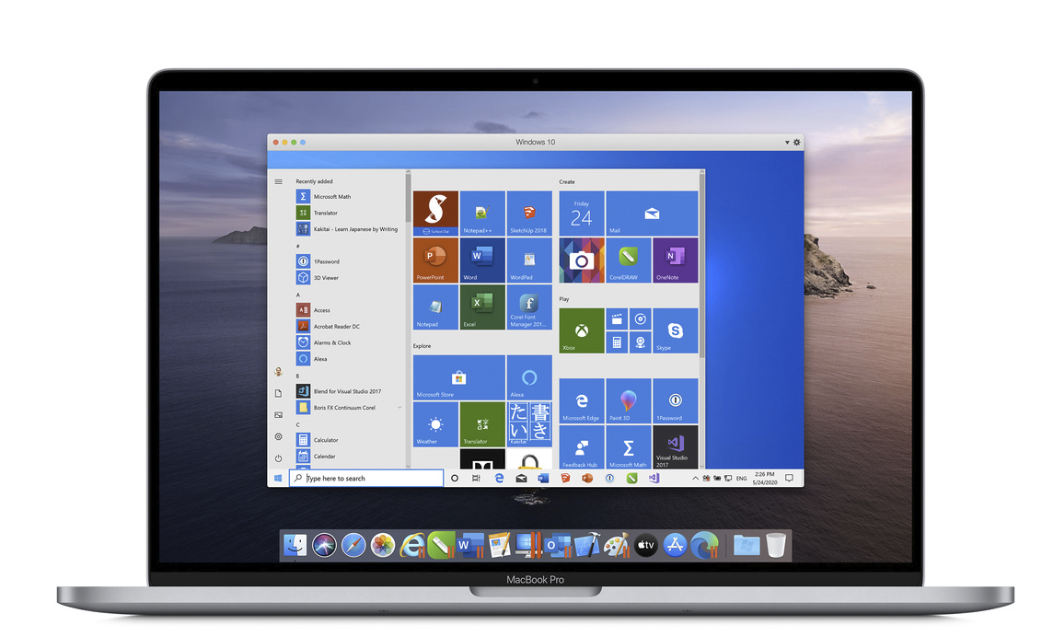Open the clock showing 2:26 PM in taskbar
This screenshot has width=1042, height=637.
pyautogui.click(x=765, y=479)
